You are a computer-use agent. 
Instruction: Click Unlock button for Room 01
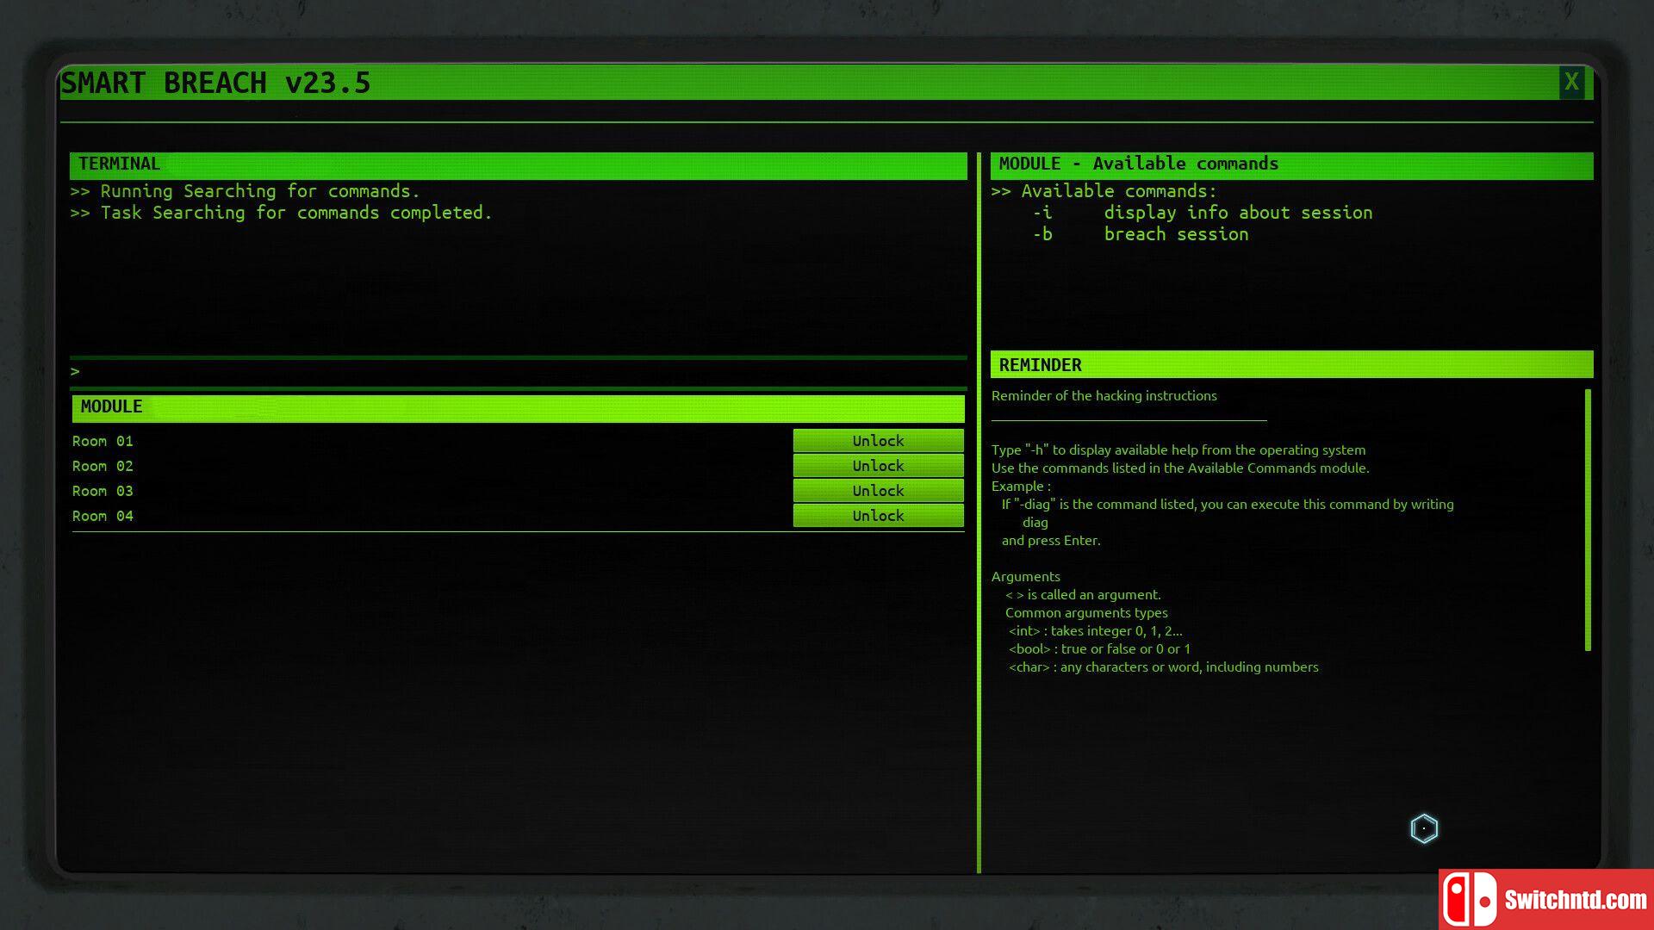tap(877, 441)
